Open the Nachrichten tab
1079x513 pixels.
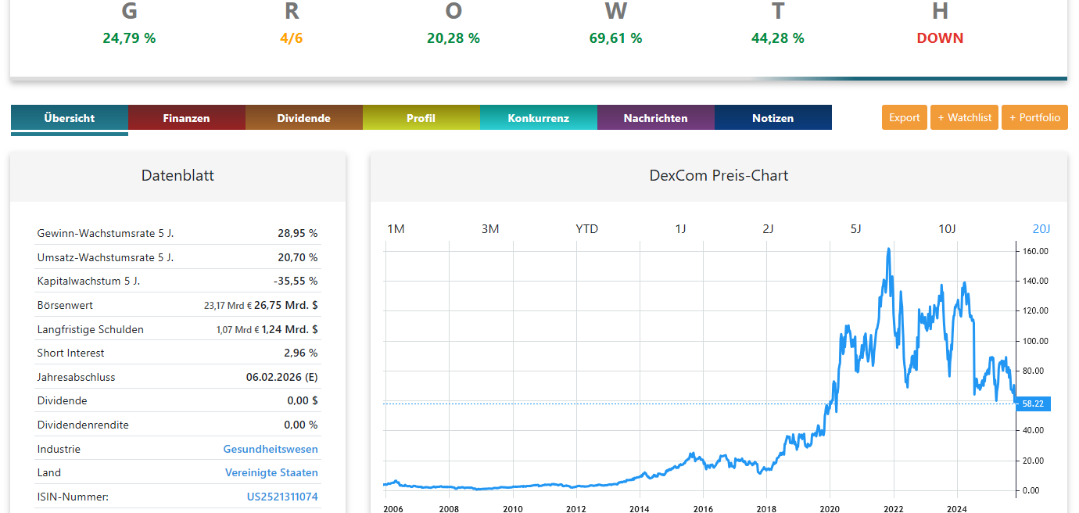pyautogui.click(x=655, y=117)
